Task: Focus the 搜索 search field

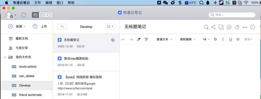Action: pyautogui.click(x=232, y=15)
